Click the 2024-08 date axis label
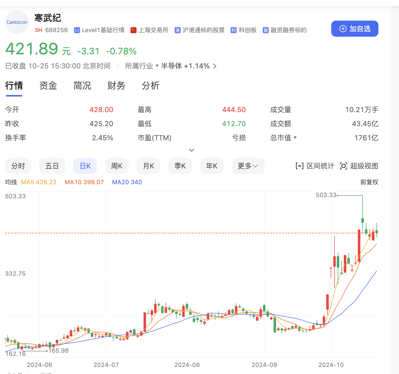 pos(187,365)
